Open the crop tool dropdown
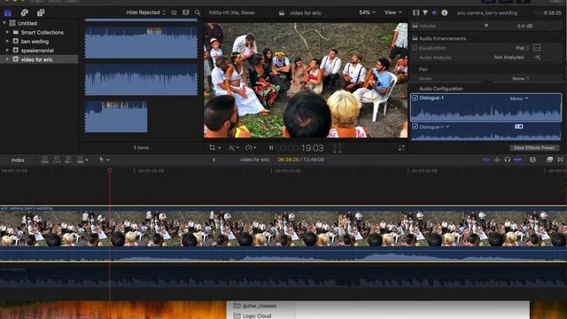 pos(214,148)
